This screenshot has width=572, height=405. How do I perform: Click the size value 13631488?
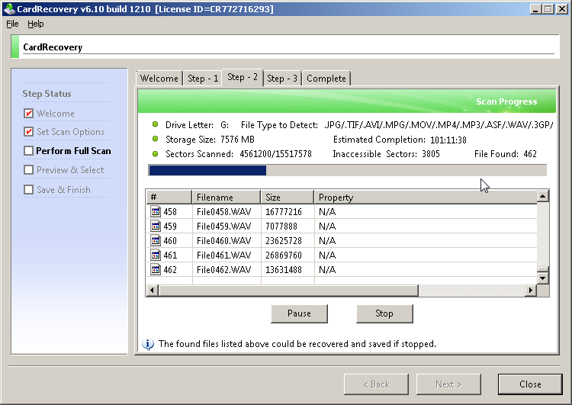tap(284, 270)
